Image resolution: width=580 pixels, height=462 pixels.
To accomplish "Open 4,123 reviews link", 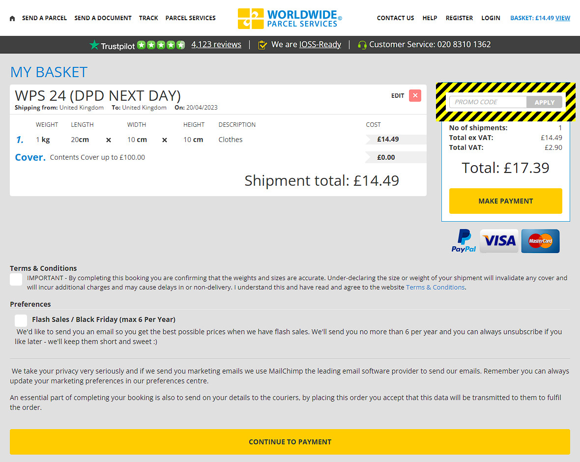I will coord(216,44).
